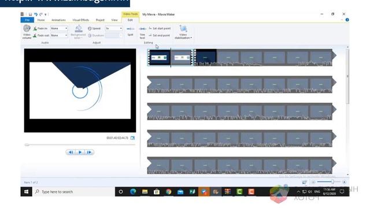Click the Split tool

coord(130,31)
